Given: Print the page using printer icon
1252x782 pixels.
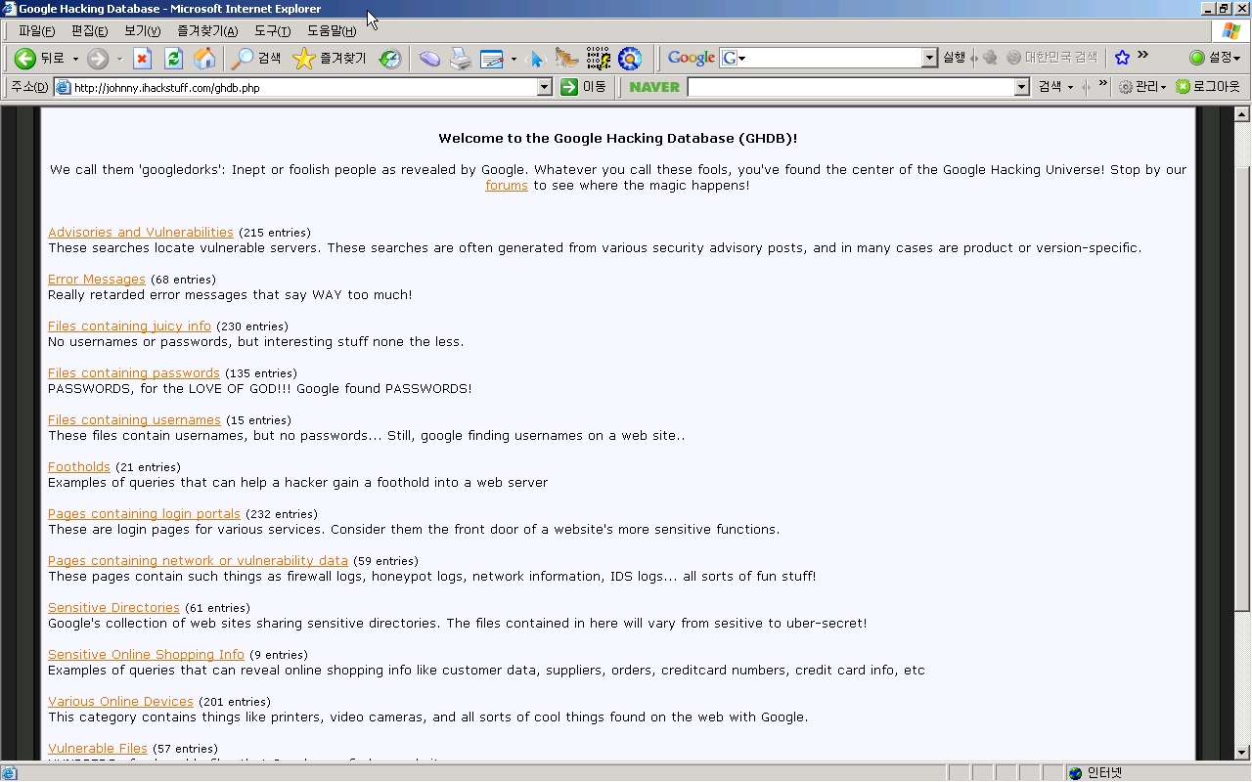Looking at the screenshot, I should tap(461, 59).
